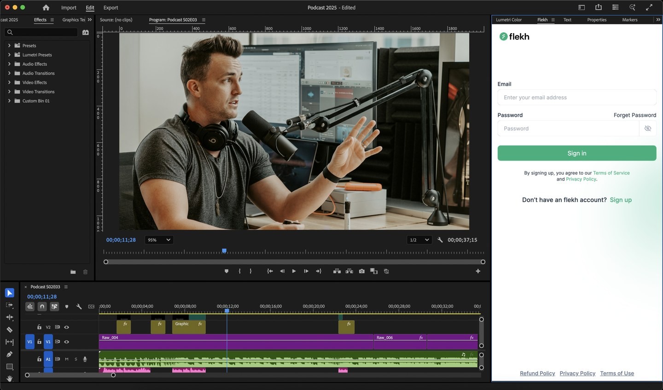663x390 pixels.
Task: Click the Home icon
Action: click(46, 7)
